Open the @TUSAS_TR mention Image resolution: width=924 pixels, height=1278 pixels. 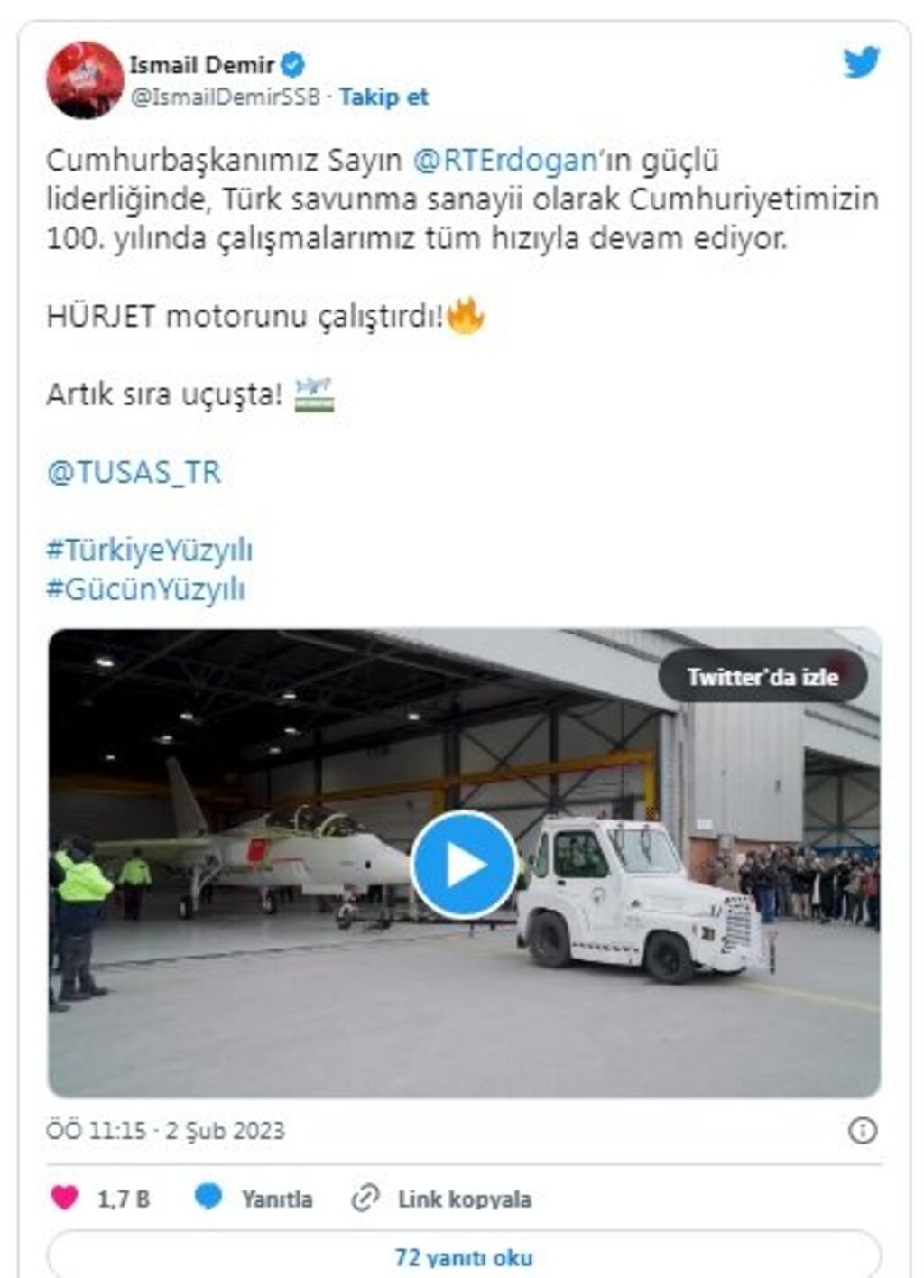point(134,472)
